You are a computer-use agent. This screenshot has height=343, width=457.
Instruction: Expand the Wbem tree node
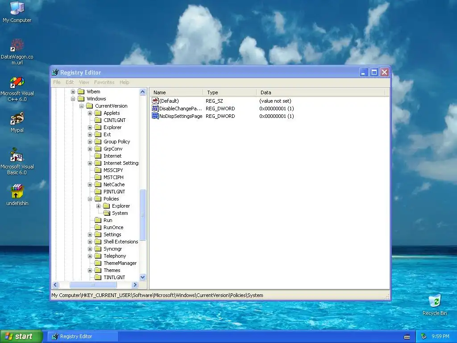(x=73, y=92)
